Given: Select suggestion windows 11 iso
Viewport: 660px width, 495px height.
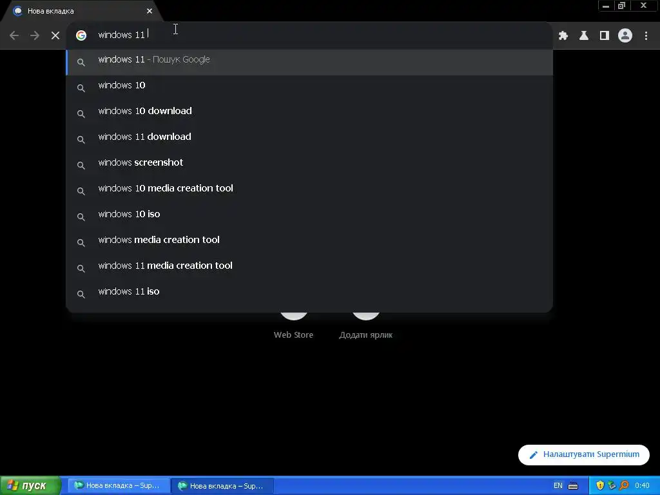Looking at the screenshot, I should pyautogui.click(x=309, y=294).
